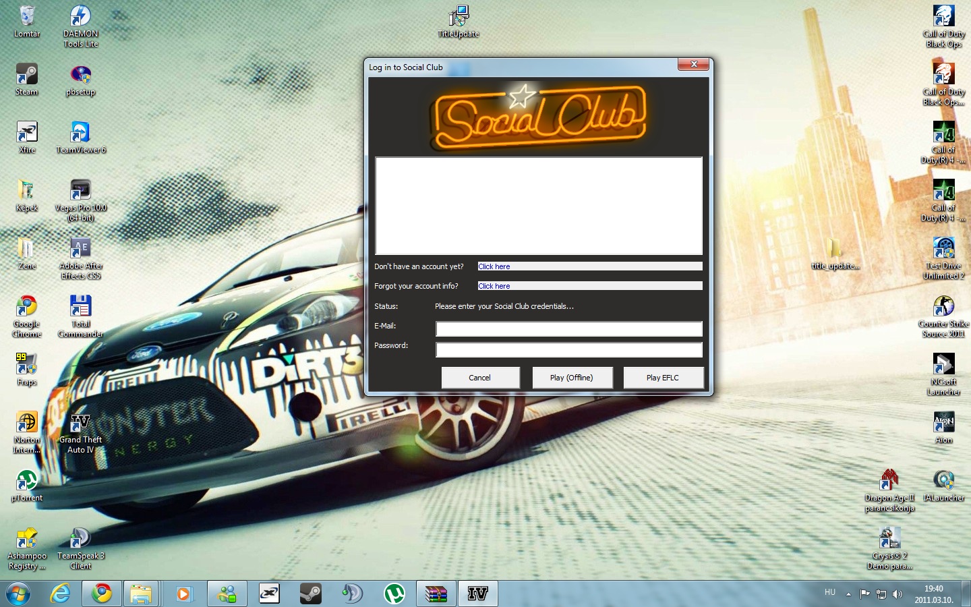971x607 pixels.
Task: Select the TitleUpdate desktop icon
Action: [459, 22]
